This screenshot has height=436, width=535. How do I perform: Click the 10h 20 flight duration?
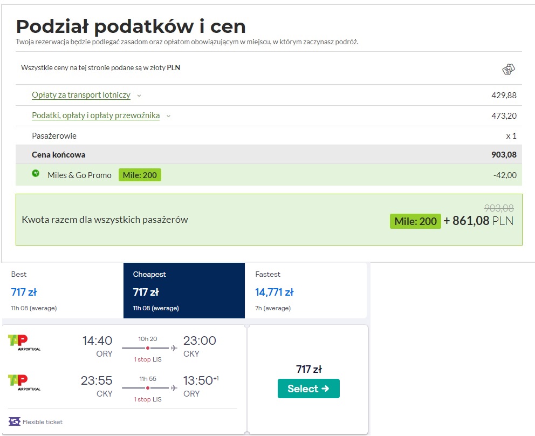coord(148,339)
